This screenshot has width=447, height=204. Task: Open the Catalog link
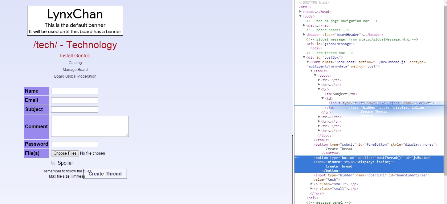coord(75,63)
